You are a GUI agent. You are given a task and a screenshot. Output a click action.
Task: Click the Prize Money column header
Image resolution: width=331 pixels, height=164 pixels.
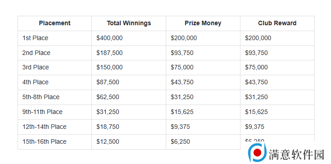[203, 23]
